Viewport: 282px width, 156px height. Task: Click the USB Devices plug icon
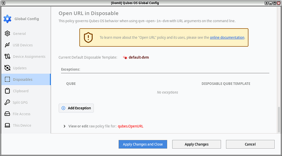coord(7,45)
